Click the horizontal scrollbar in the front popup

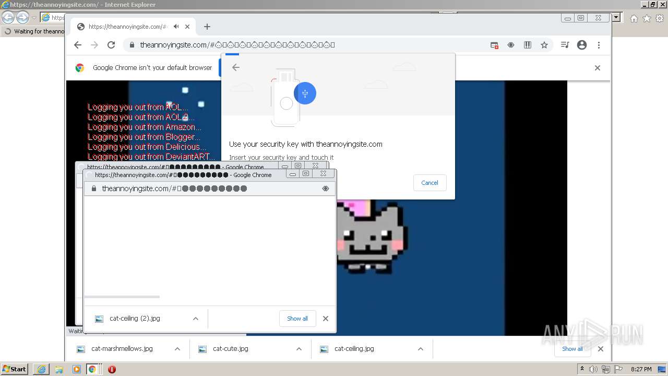[122, 297]
